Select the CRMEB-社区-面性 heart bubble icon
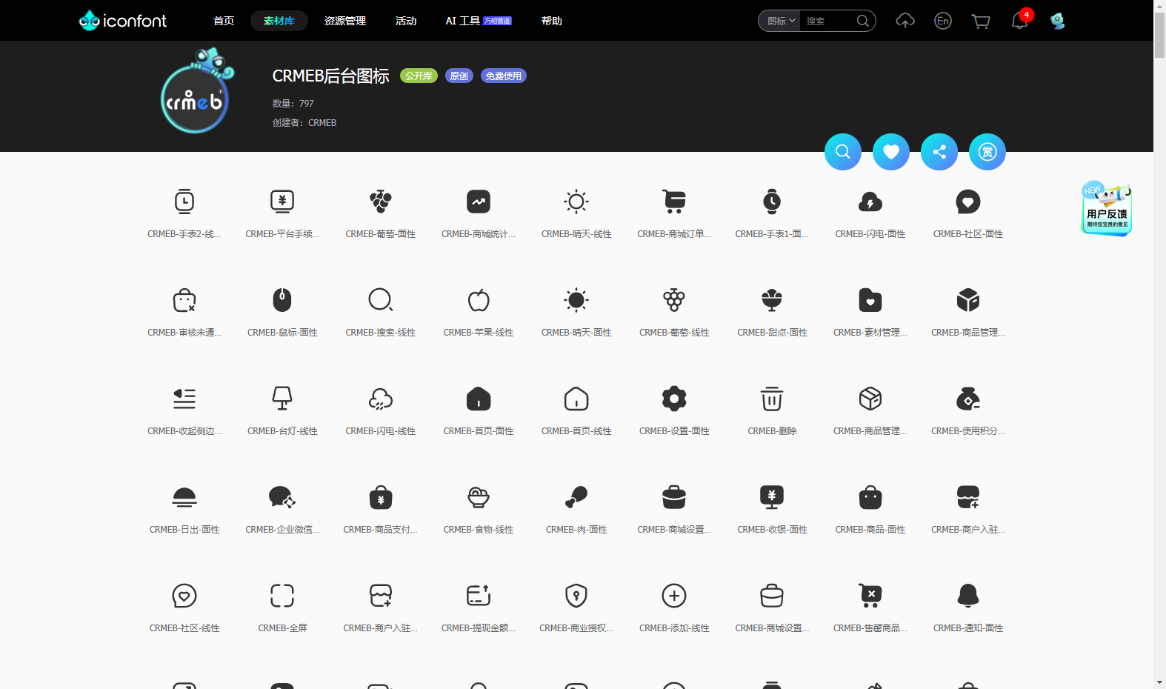Screen dimensions: 1166x689 tap(968, 202)
